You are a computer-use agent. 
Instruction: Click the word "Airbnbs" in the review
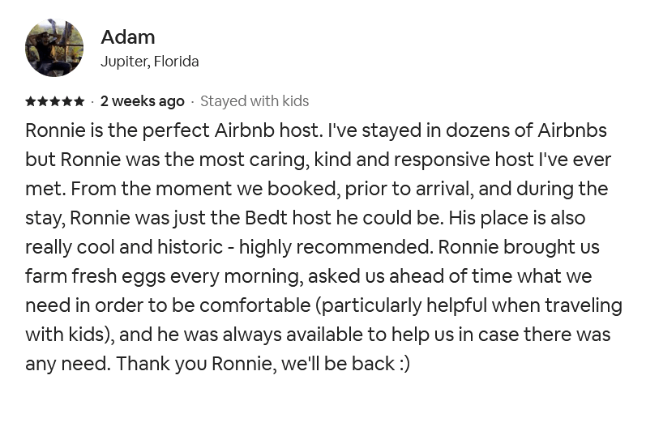coord(574,130)
